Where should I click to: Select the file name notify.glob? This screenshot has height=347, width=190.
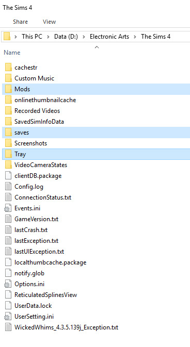pos(29,273)
